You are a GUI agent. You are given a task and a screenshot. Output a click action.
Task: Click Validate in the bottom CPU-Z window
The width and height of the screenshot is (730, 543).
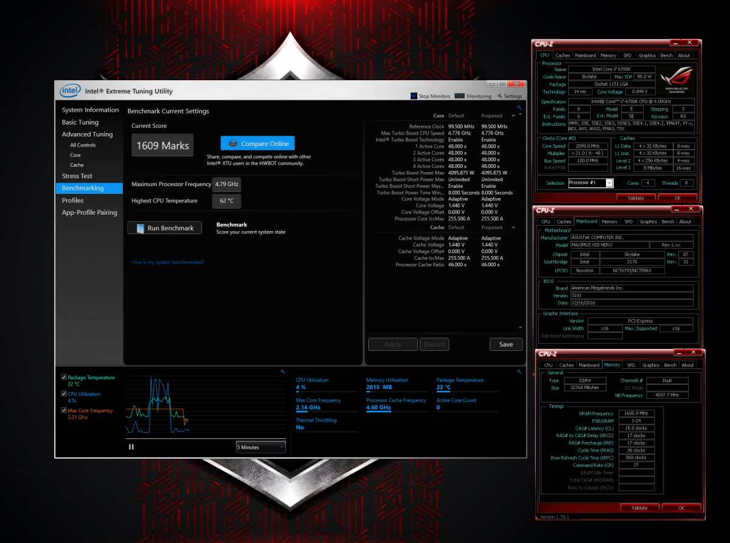[x=639, y=507]
